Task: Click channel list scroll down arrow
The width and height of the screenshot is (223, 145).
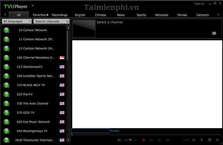Action: [68, 141]
